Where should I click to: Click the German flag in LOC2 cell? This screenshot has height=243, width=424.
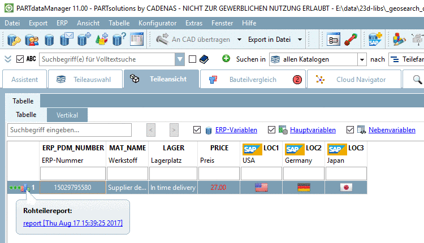304,187
